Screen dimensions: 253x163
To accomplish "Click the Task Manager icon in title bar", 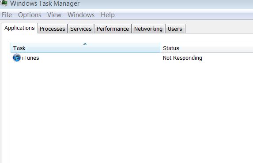I will (4, 3).
